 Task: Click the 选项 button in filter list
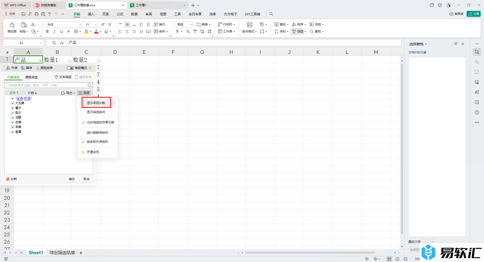[84, 93]
